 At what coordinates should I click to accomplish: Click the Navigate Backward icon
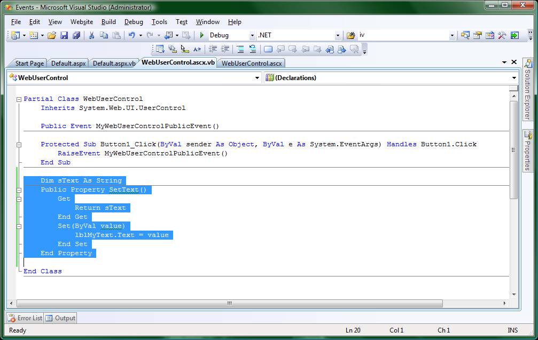click(x=168, y=35)
